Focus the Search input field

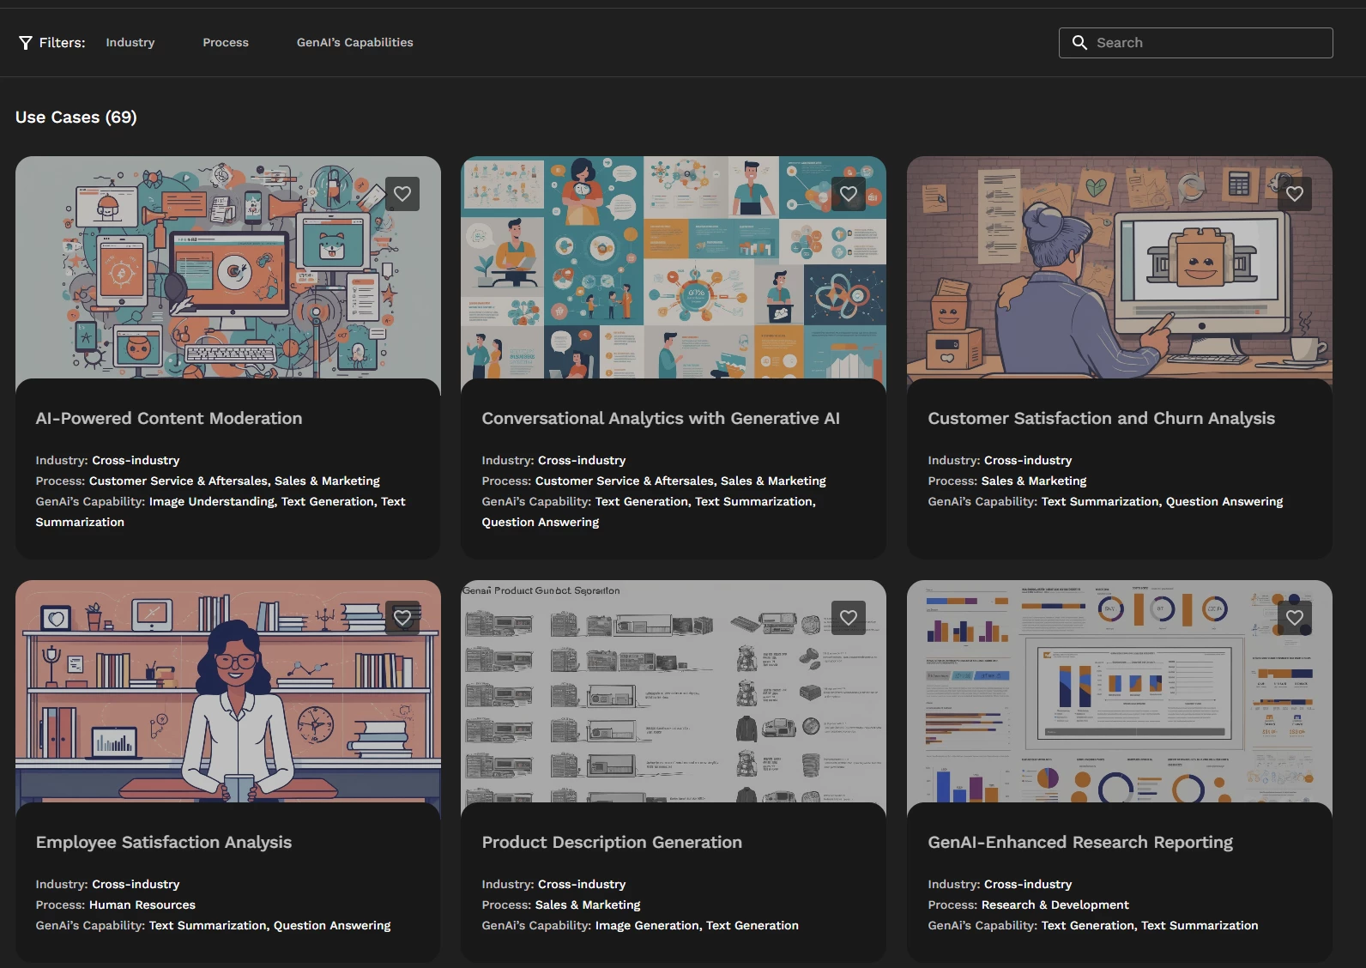click(x=1210, y=43)
